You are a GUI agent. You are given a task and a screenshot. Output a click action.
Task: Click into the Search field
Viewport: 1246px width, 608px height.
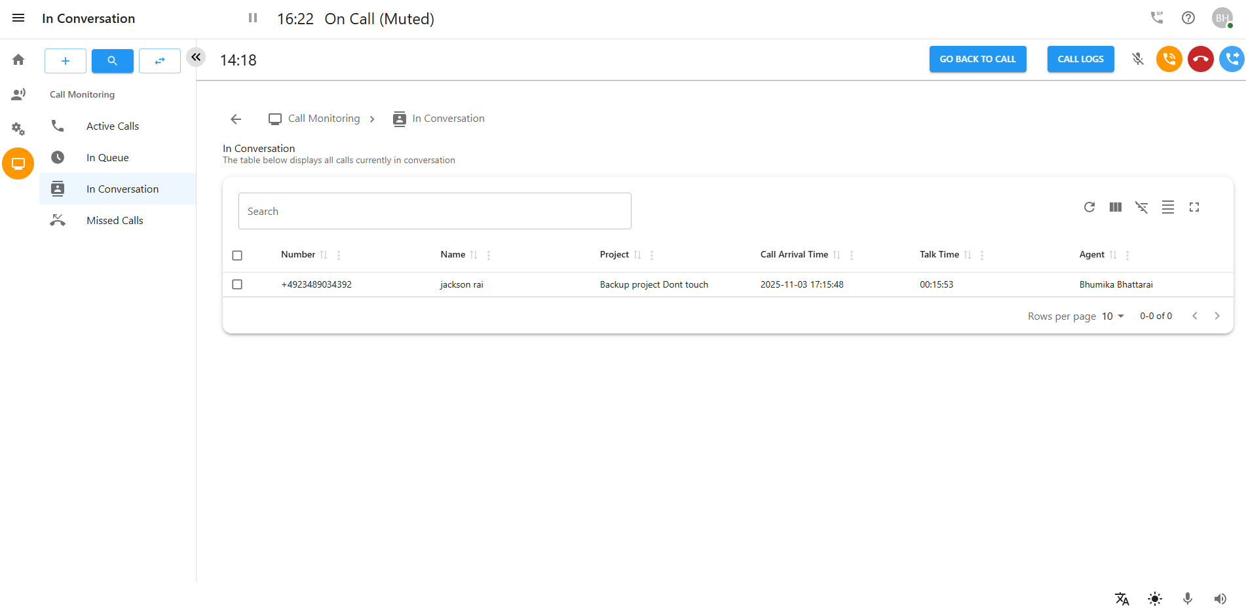coord(434,211)
